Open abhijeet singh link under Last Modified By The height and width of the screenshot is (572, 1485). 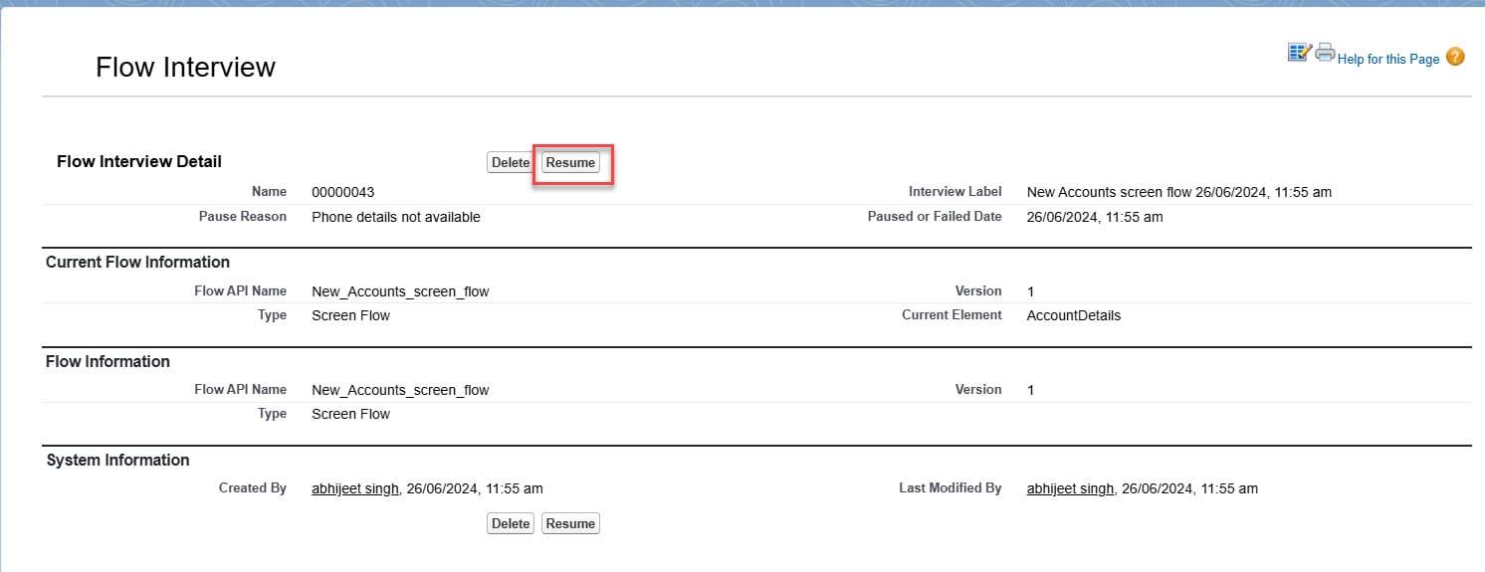(1070, 488)
